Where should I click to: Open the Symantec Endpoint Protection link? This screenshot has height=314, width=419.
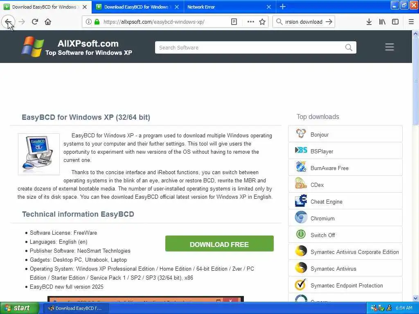(347, 286)
